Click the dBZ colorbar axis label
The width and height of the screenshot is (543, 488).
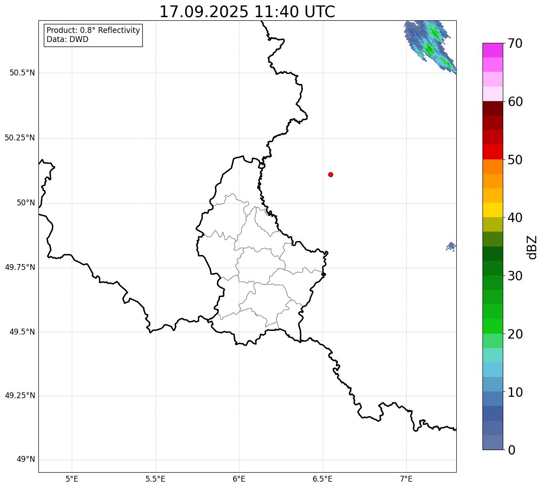pyautogui.click(x=533, y=246)
